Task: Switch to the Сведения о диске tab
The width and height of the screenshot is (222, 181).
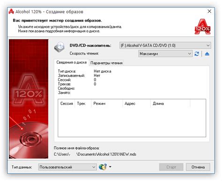Action: pyautogui.click(x=72, y=62)
